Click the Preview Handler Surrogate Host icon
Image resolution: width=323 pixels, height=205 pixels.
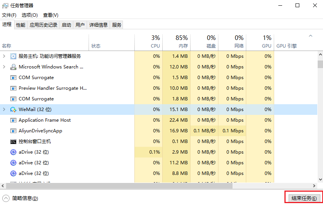(x=13, y=88)
